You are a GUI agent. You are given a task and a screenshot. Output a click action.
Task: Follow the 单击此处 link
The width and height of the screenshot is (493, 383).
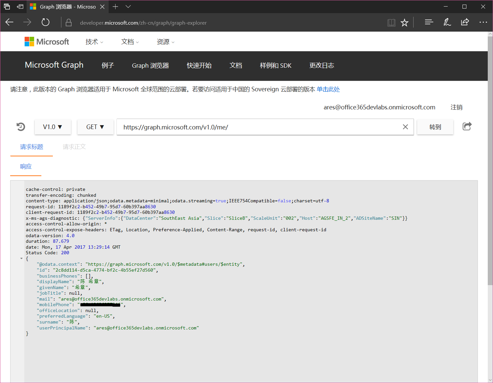tap(328, 89)
